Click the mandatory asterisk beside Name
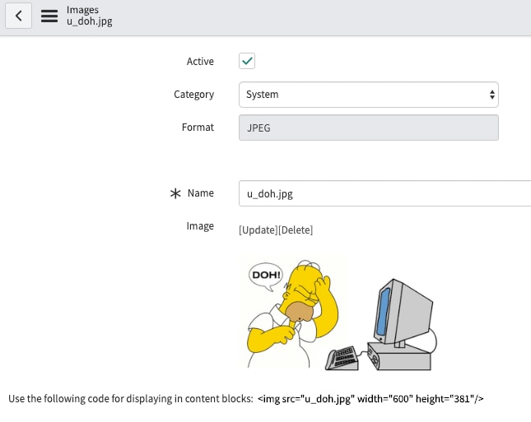Image resolution: width=531 pixels, height=422 pixels. 175,193
